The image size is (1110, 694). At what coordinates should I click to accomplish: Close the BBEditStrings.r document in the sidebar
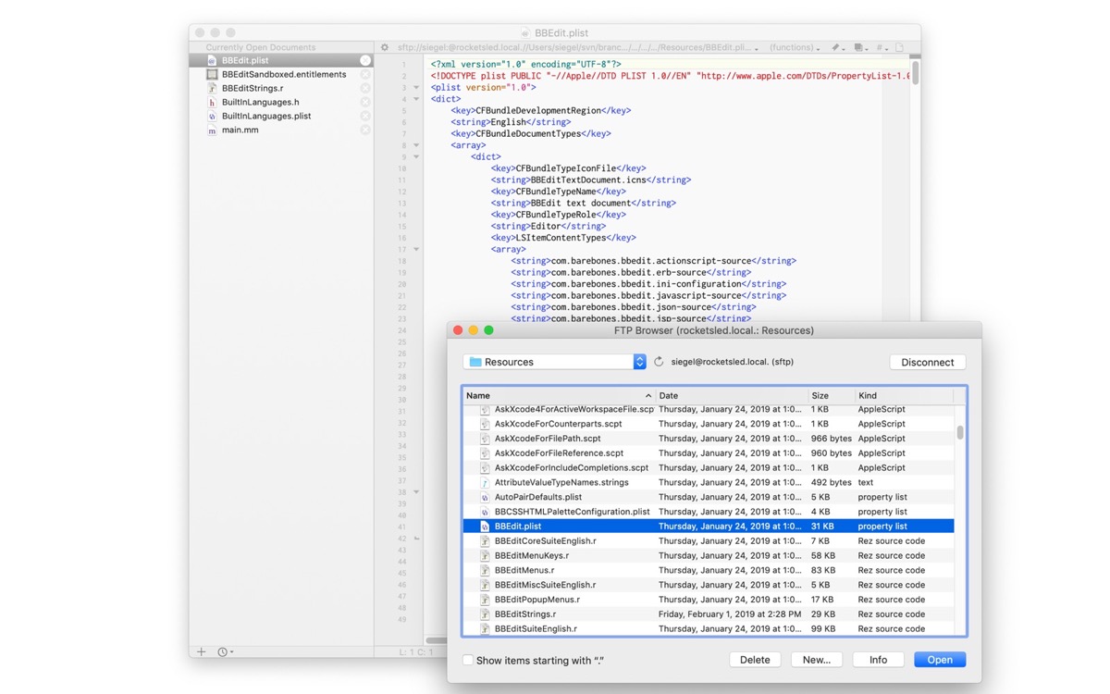click(365, 89)
